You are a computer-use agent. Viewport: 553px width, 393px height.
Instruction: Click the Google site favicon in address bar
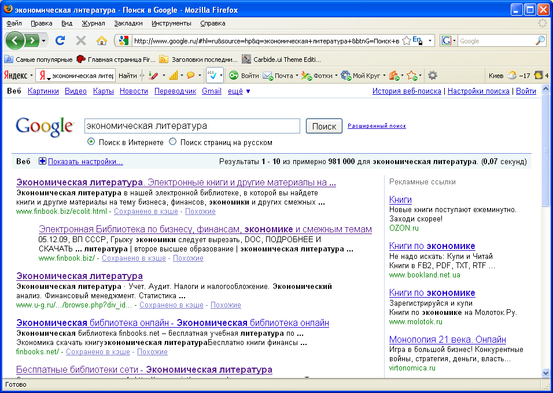(x=123, y=40)
